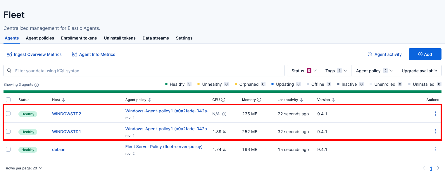The height and width of the screenshot is (182, 445).
Task: Toggle the Upgrade available filter
Action: pyautogui.click(x=419, y=71)
